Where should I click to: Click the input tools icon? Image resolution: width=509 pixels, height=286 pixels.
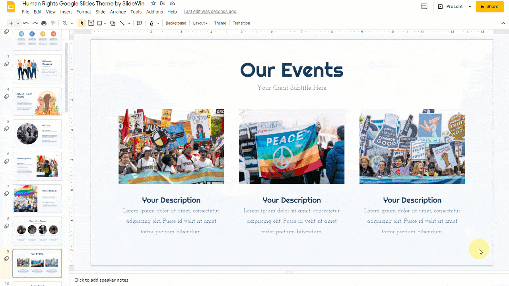coord(152,23)
